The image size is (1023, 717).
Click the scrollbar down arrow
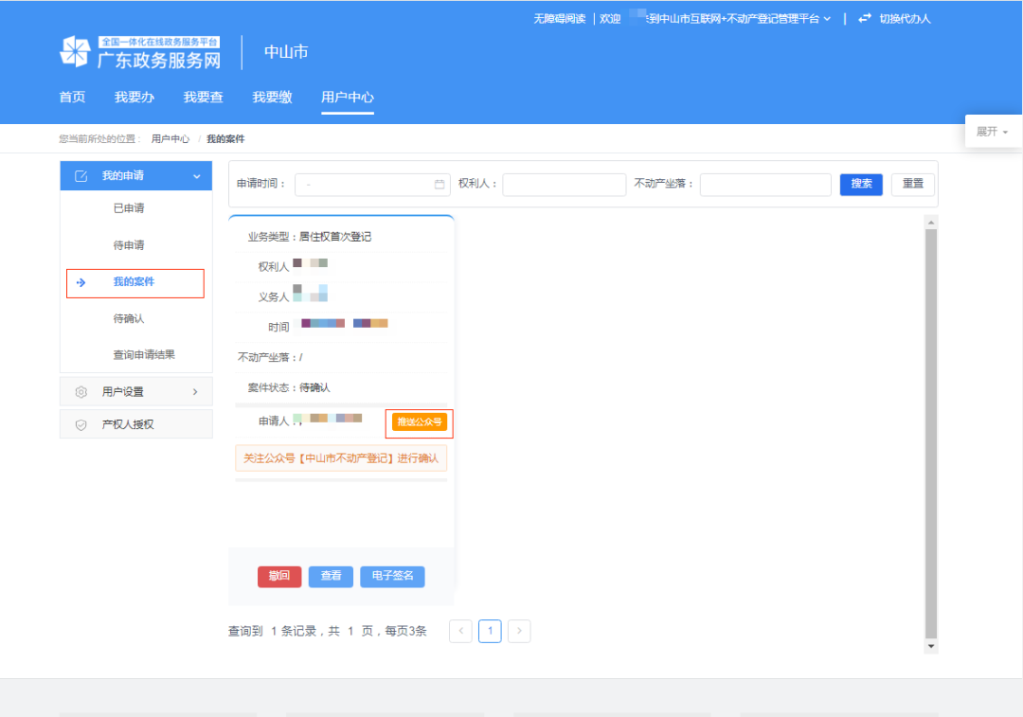(930, 646)
